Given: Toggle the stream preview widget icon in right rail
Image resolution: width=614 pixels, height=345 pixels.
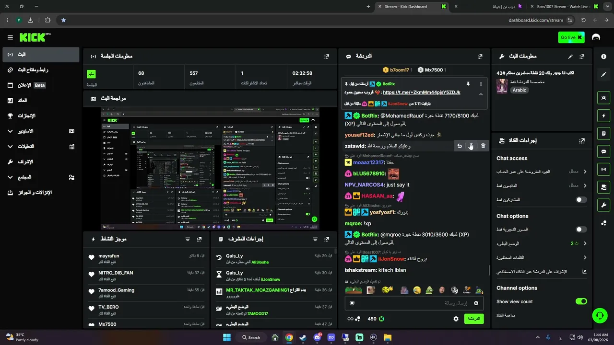Looking at the screenshot, I should click(603, 98).
